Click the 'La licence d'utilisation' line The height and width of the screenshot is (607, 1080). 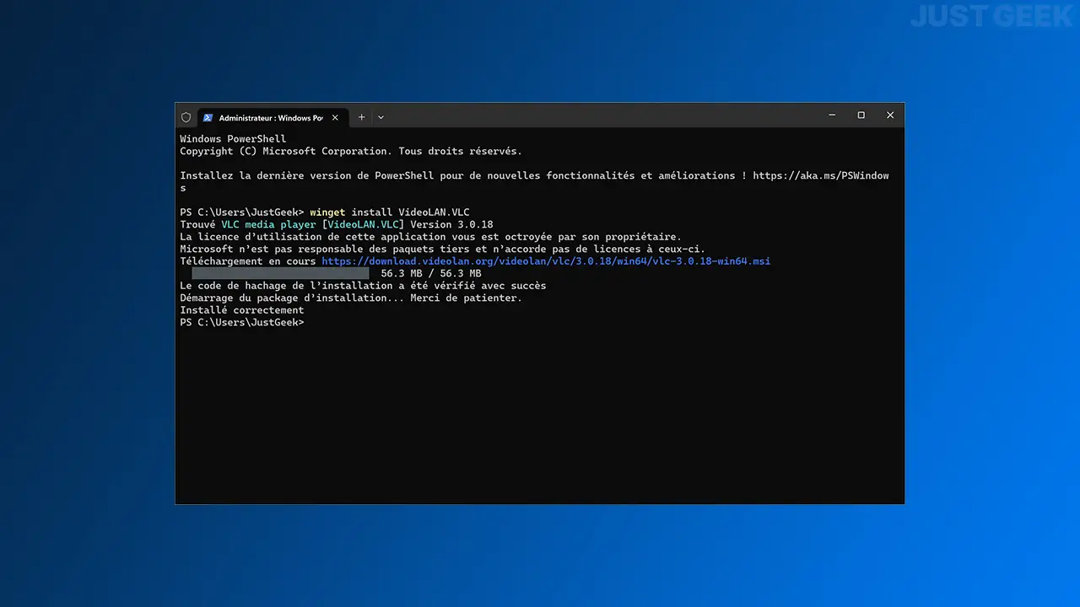pyautogui.click(x=430, y=237)
